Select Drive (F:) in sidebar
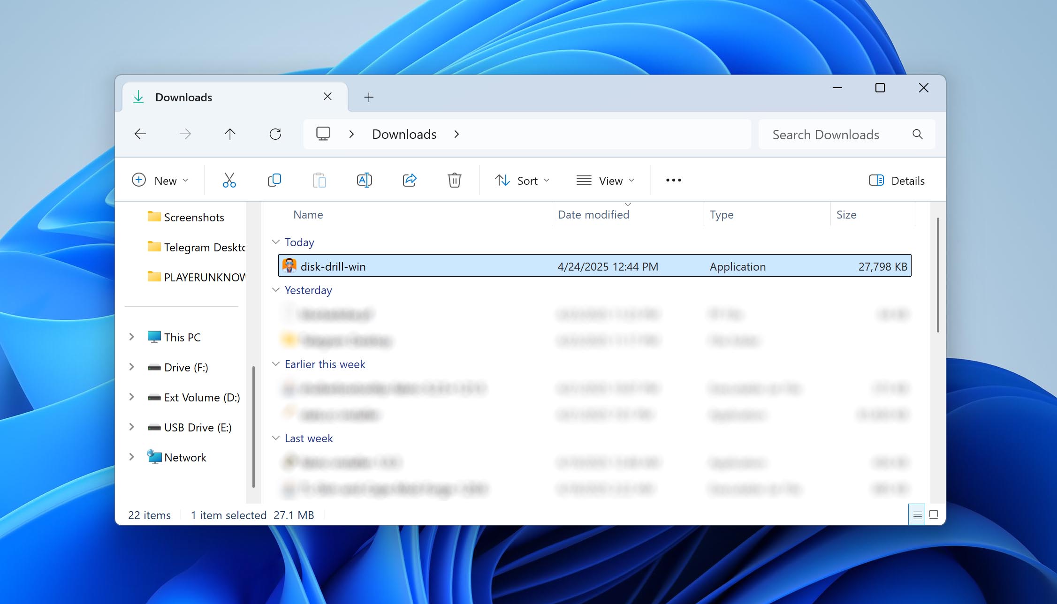This screenshot has width=1057, height=604. coord(177,367)
